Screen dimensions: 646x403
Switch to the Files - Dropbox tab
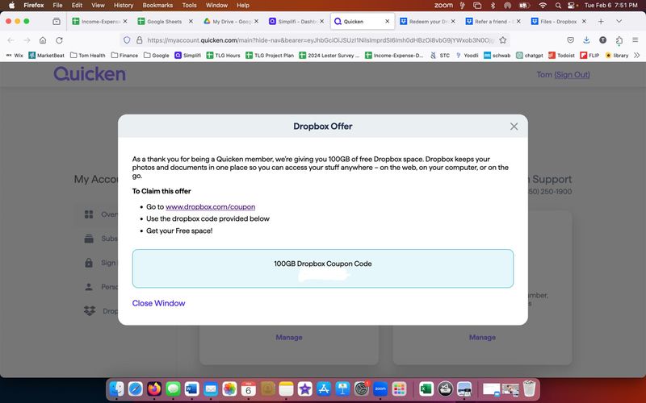(x=558, y=22)
